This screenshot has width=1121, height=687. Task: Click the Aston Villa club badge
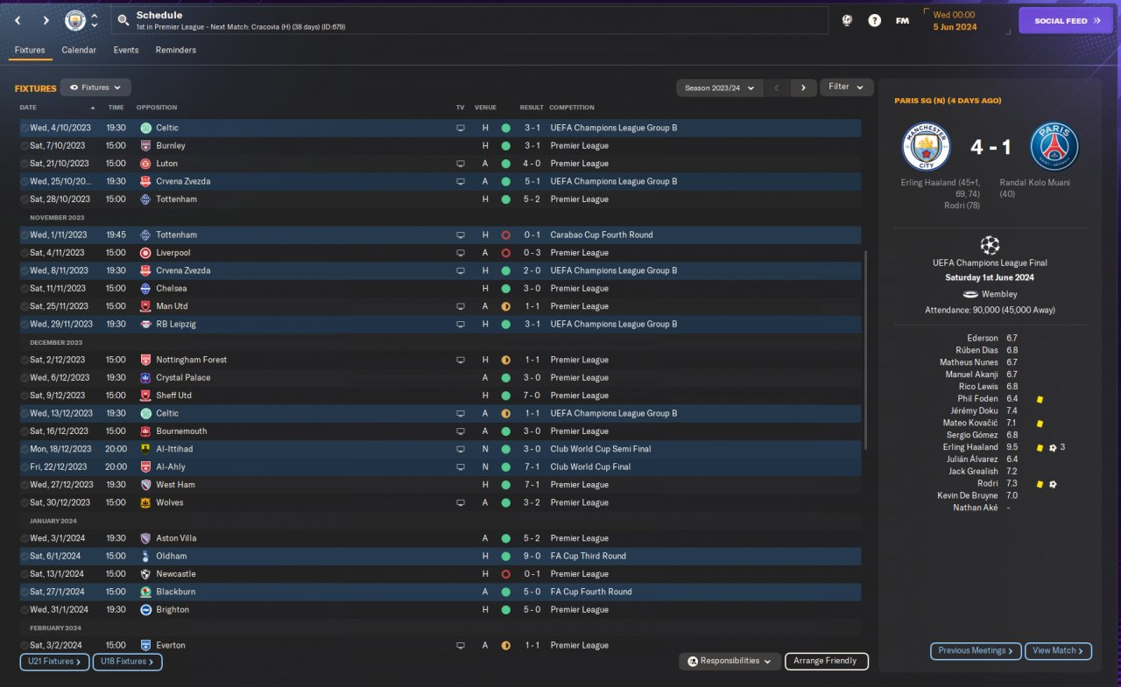[x=145, y=538]
